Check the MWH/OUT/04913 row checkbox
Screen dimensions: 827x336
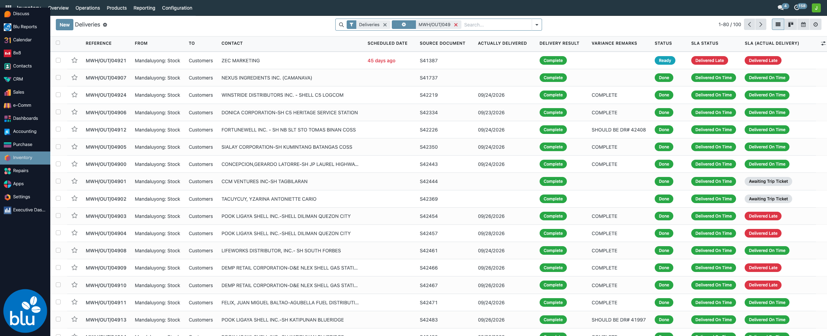point(58,319)
